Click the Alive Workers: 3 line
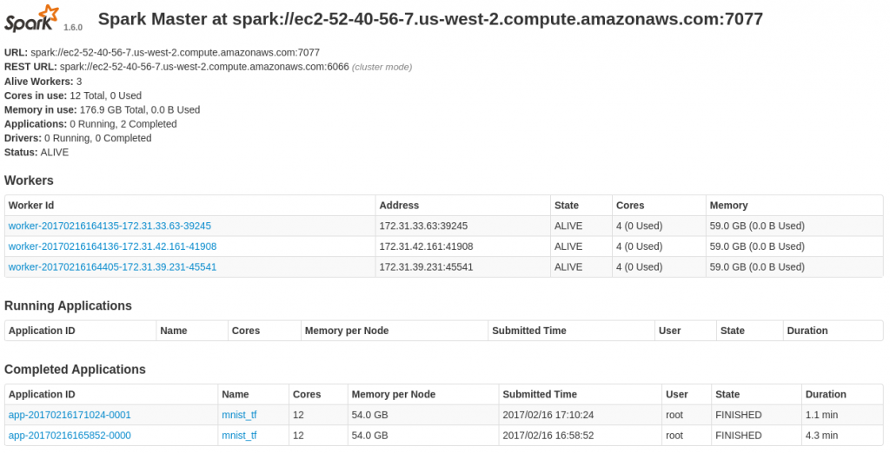This screenshot has width=890, height=453. point(43,81)
